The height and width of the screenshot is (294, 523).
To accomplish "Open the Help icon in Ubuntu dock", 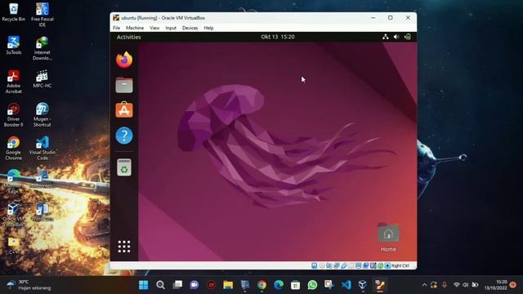I will pos(124,136).
